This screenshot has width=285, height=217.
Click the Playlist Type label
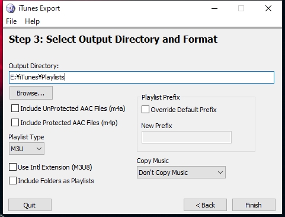(26, 137)
